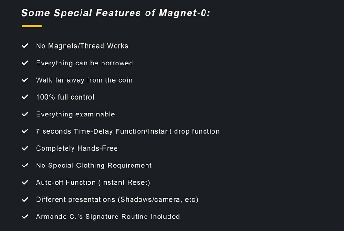Click checkmark beside Different presentations
The image size is (344, 231).
point(25,199)
